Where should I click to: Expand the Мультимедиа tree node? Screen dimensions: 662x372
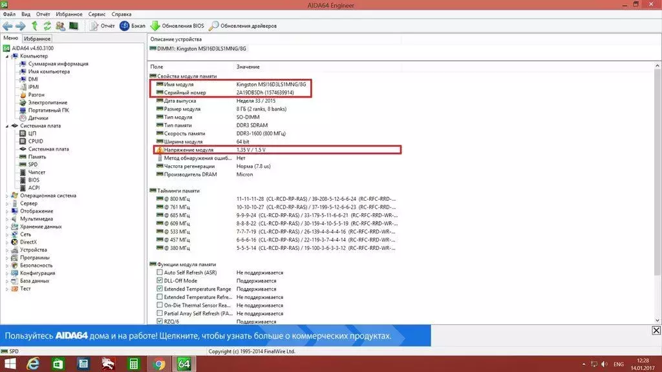6,219
